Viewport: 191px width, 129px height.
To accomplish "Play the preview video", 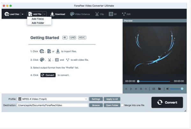I will 131,89.
